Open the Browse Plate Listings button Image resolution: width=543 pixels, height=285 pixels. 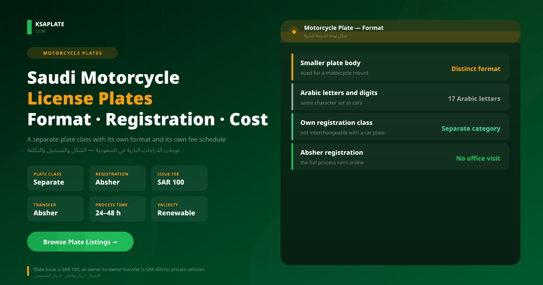pos(80,242)
